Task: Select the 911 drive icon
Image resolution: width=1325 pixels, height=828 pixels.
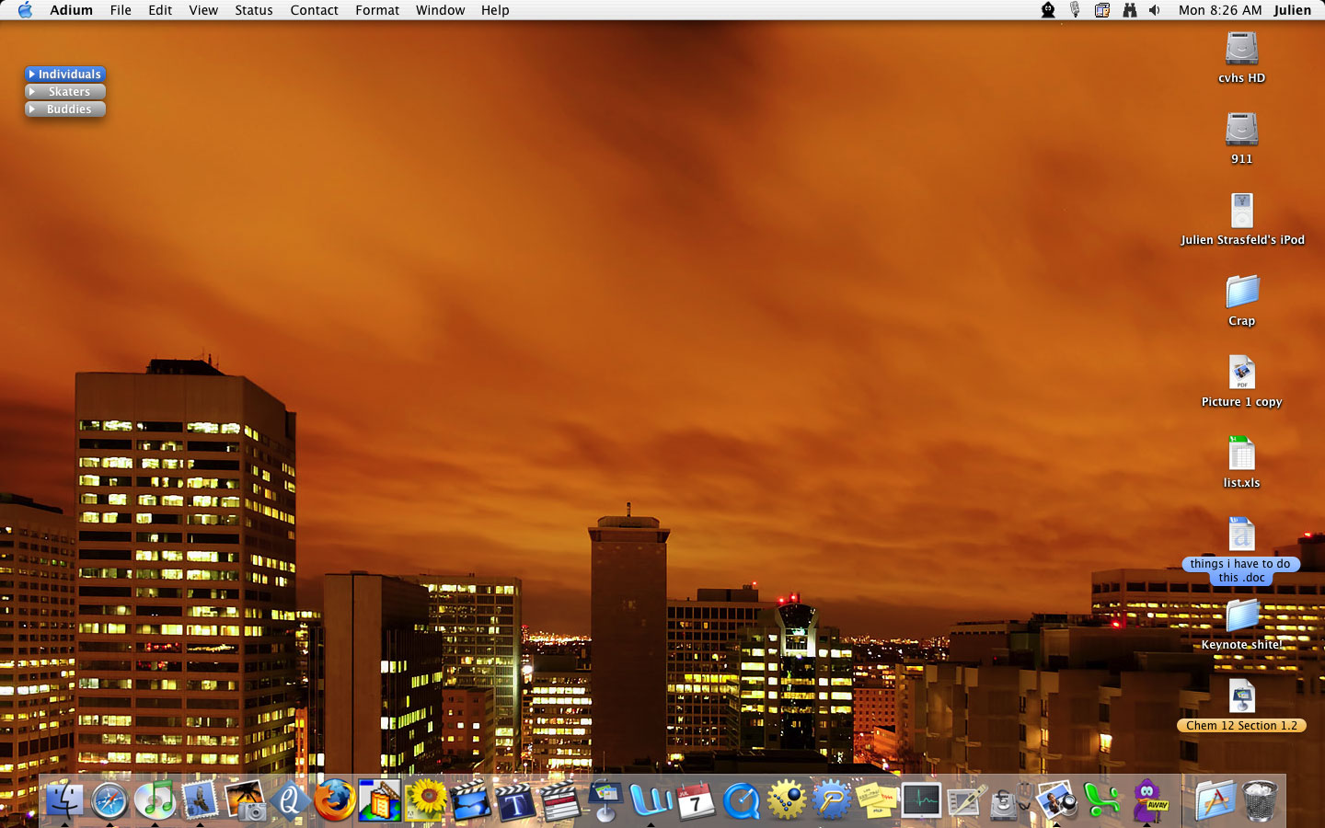Action: coord(1242,130)
